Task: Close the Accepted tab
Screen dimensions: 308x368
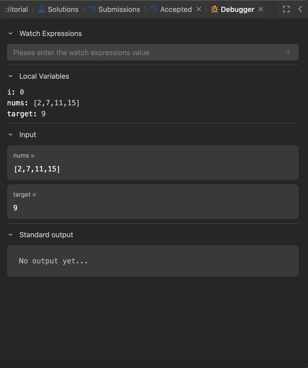Action: pyautogui.click(x=199, y=10)
